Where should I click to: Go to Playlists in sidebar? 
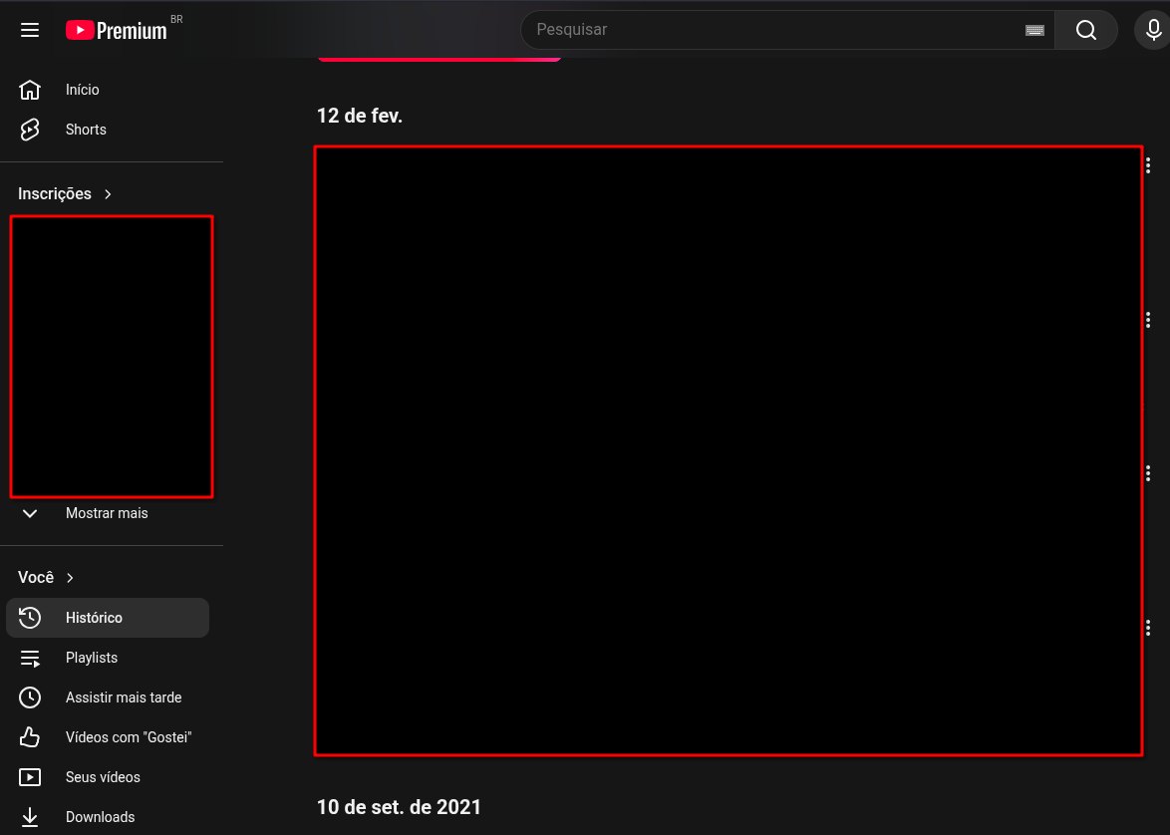pyautogui.click(x=92, y=658)
